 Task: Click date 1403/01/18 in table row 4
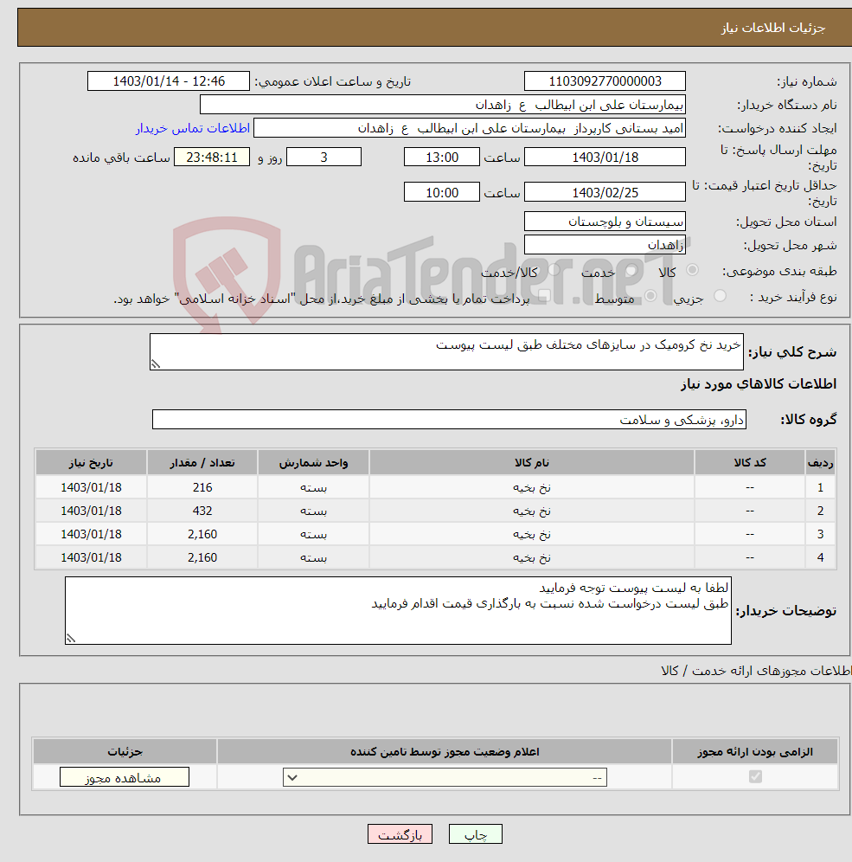91,557
